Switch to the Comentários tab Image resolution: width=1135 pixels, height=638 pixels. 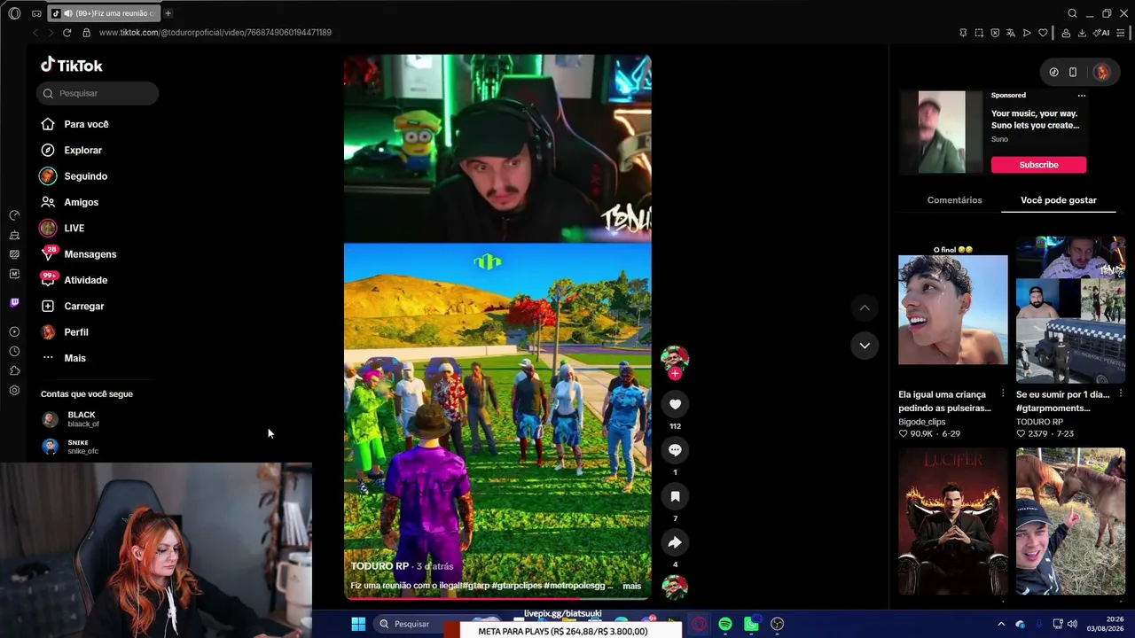click(x=954, y=200)
